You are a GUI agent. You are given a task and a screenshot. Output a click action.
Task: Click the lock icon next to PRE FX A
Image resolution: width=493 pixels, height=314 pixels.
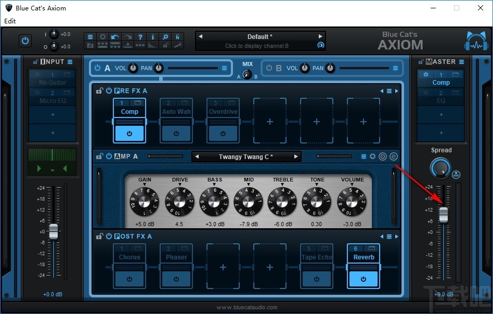click(x=100, y=91)
